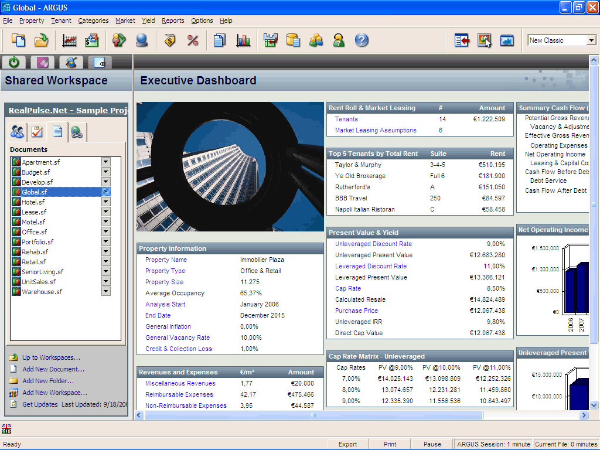Image resolution: width=600 pixels, height=450 pixels.
Task: Click the blue globe sphere toolbar icon
Action: click(x=142, y=40)
